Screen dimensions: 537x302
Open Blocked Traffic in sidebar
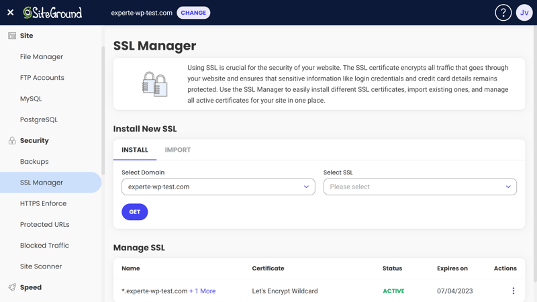(44, 245)
